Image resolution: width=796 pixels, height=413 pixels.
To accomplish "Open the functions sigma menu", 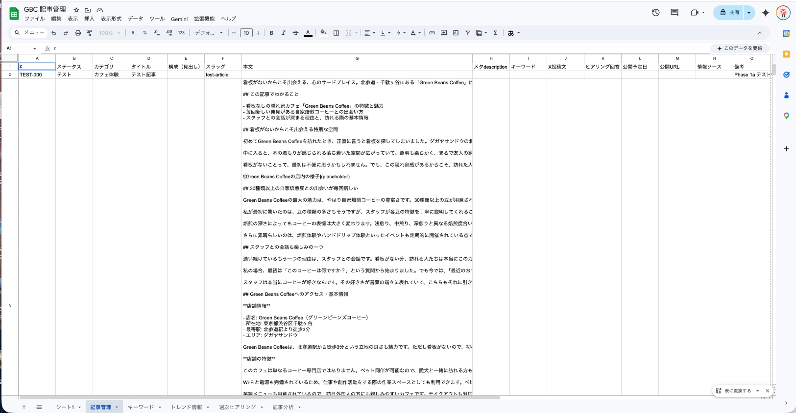I will pyautogui.click(x=495, y=33).
